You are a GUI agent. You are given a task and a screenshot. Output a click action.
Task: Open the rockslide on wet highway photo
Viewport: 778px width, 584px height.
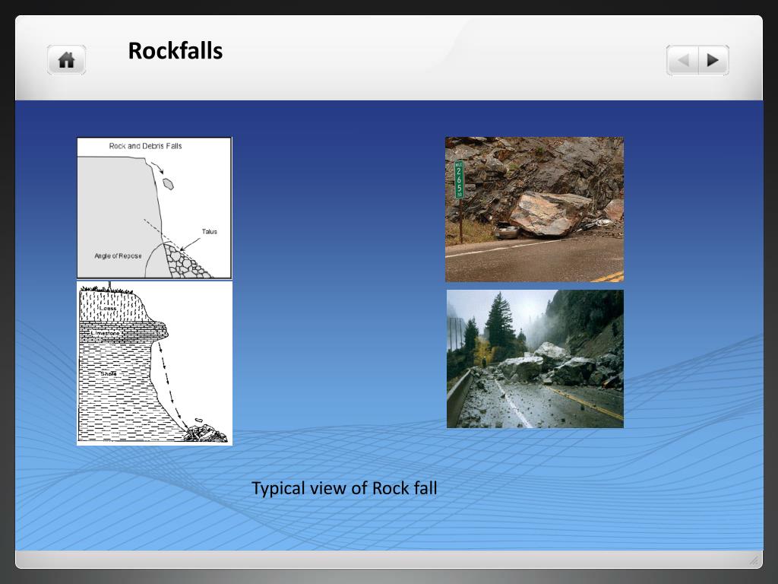tap(535, 357)
